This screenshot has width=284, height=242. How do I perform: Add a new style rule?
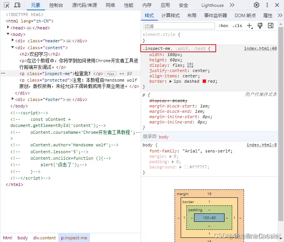coord(250,26)
